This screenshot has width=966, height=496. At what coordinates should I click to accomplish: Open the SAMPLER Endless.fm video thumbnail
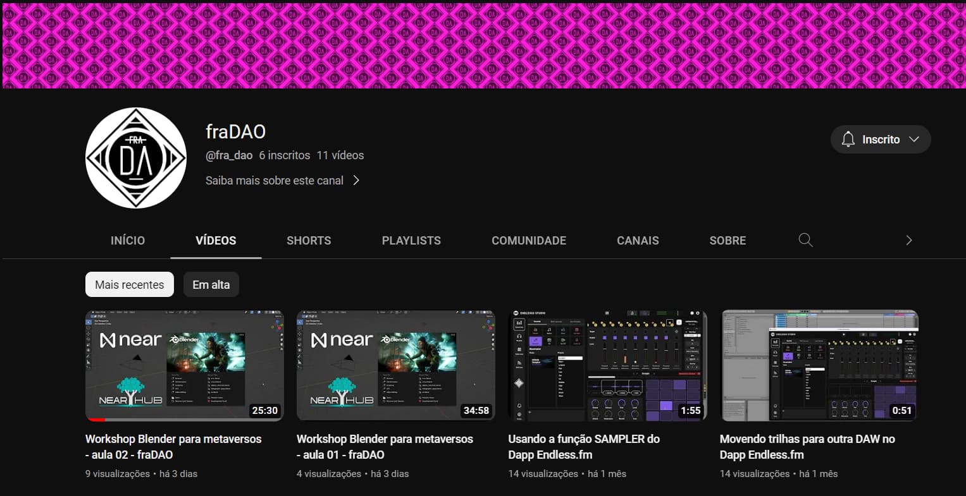coord(607,365)
